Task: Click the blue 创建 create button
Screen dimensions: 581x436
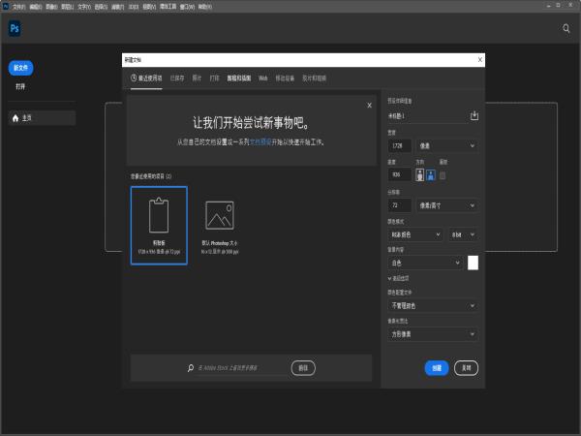Action: pyautogui.click(x=437, y=368)
